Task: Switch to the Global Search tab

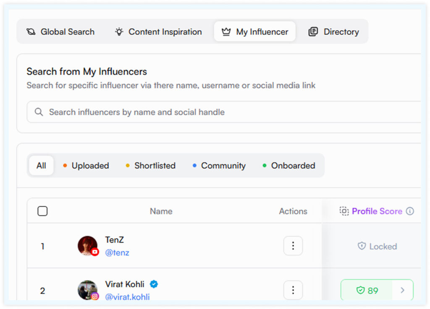Action: pyautogui.click(x=60, y=32)
